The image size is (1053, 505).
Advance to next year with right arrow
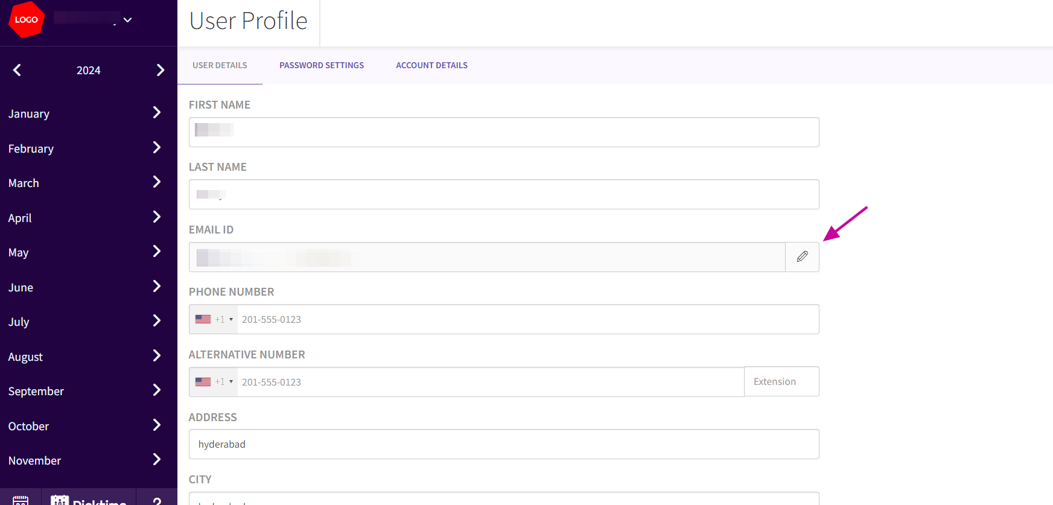[160, 71]
